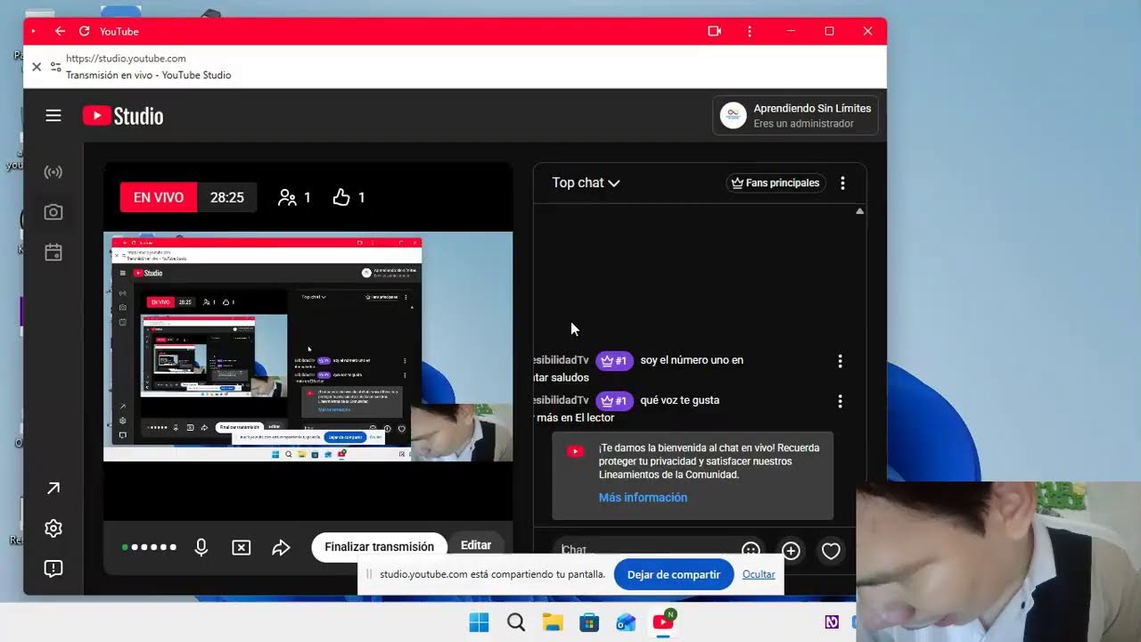This screenshot has width=1141, height=642.
Task: Click the Ocultar link
Action: pos(759,574)
